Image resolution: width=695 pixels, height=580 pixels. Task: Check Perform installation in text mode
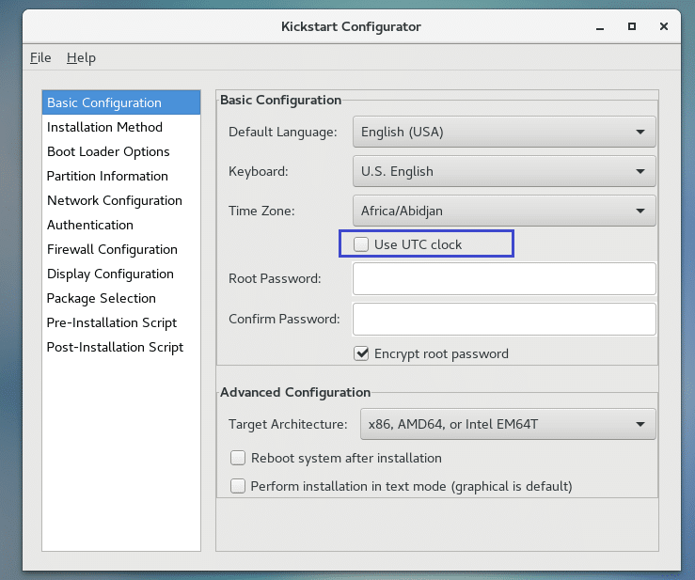click(238, 486)
